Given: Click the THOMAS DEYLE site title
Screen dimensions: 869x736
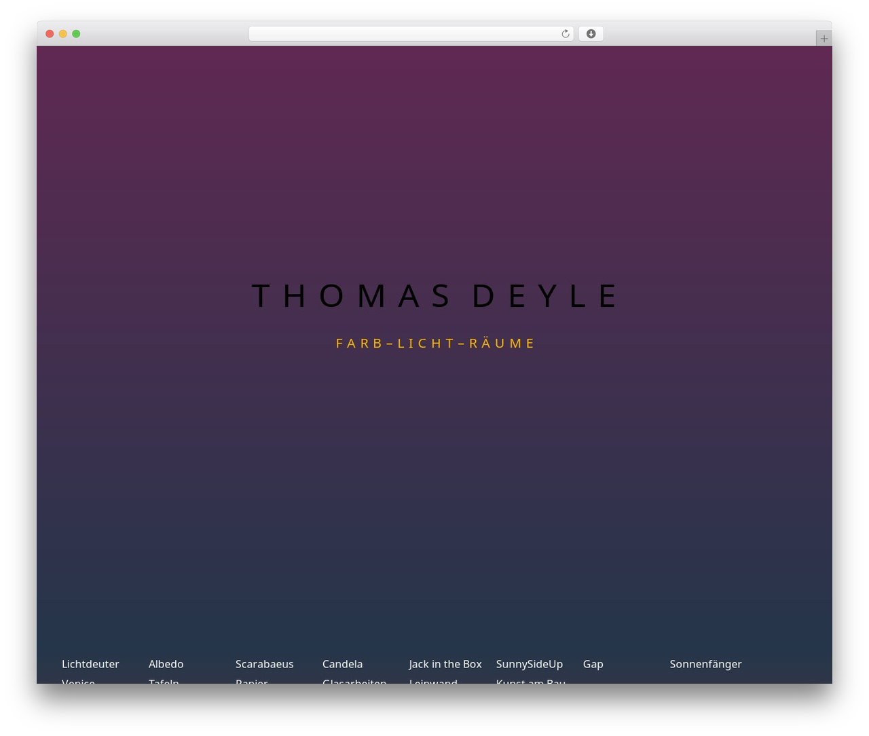Looking at the screenshot, I should click(434, 296).
